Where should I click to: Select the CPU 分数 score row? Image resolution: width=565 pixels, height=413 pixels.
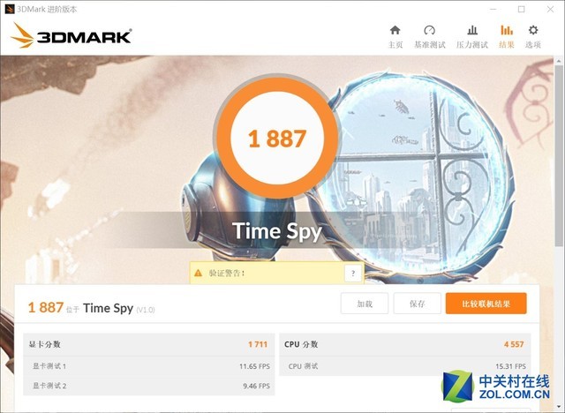[x=404, y=344]
